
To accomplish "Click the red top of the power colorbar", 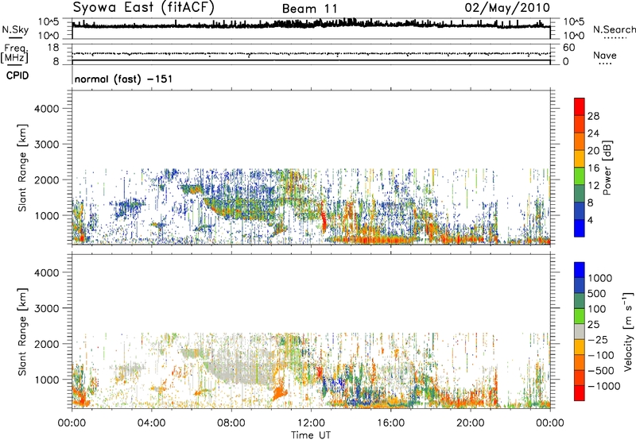I will click(580, 106).
